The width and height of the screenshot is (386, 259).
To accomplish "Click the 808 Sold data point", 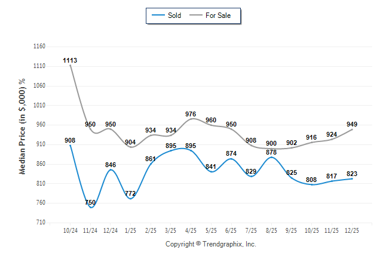I will [312, 184].
